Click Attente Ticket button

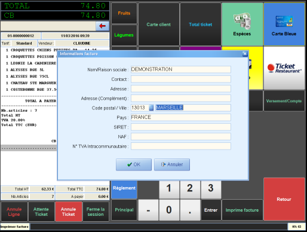41,212
